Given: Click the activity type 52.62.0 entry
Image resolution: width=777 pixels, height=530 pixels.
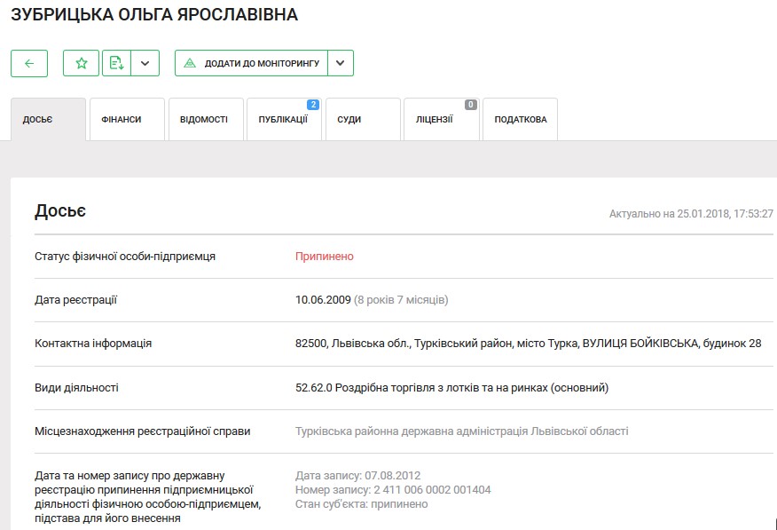Looking at the screenshot, I should pos(451,388).
